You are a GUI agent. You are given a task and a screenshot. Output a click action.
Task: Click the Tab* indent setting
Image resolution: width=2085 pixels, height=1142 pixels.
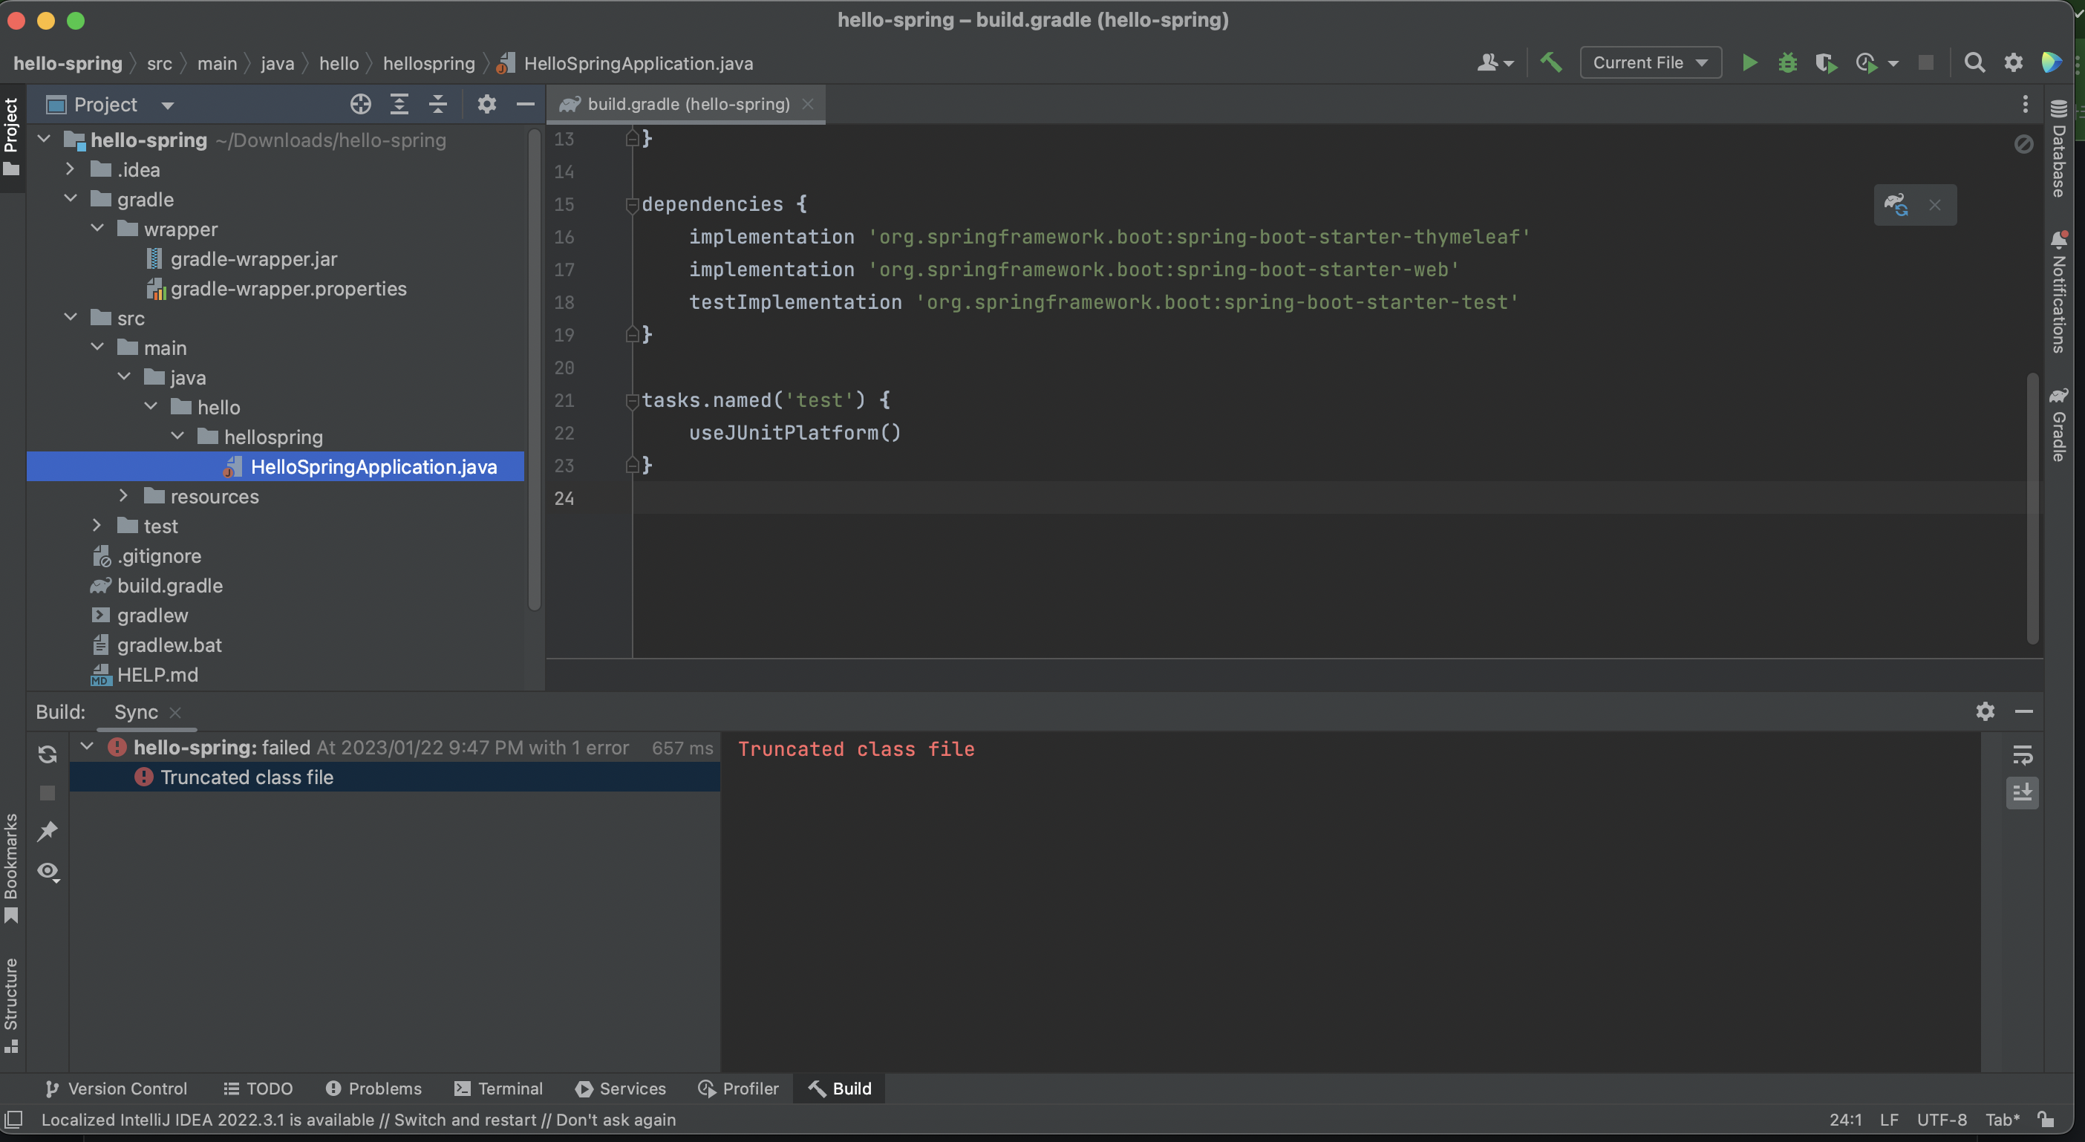[x=2003, y=1119]
